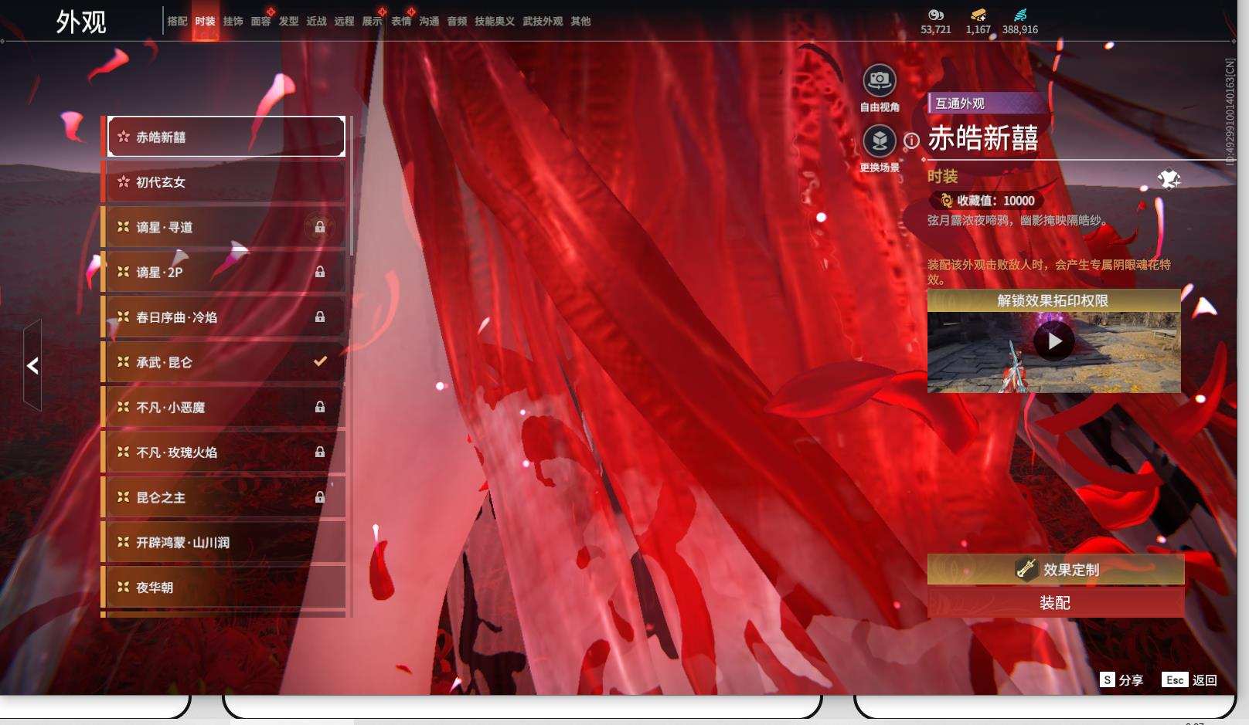Click the star icon beside 初代玄女
The width and height of the screenshot is (1249, 725).
click(124, 181)
